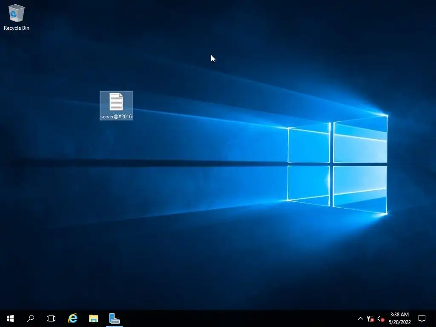The height and width of the screenshot is (327, 436).
Task: Open File Explorer from the taskbar
Action: pos(93,318)
